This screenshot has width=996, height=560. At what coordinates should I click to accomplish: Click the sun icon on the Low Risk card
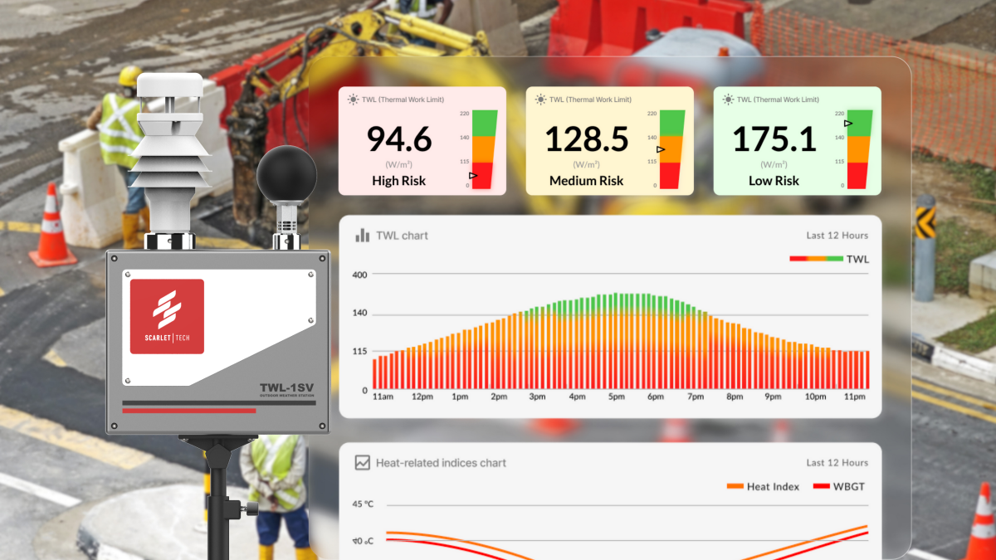[x=728, y=100]
